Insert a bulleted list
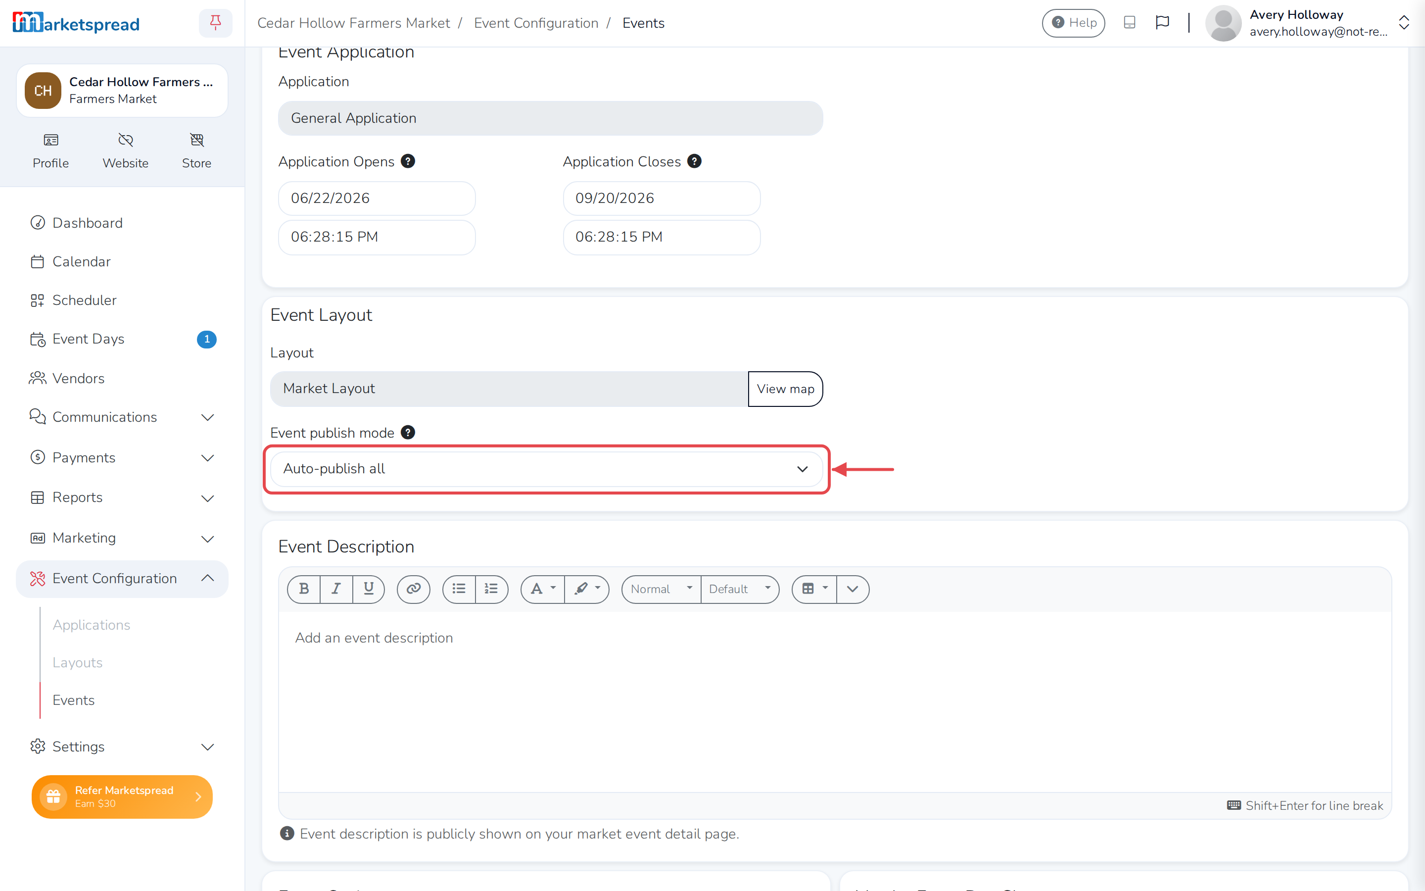The image size is (1425, 891). click(459, 589)
